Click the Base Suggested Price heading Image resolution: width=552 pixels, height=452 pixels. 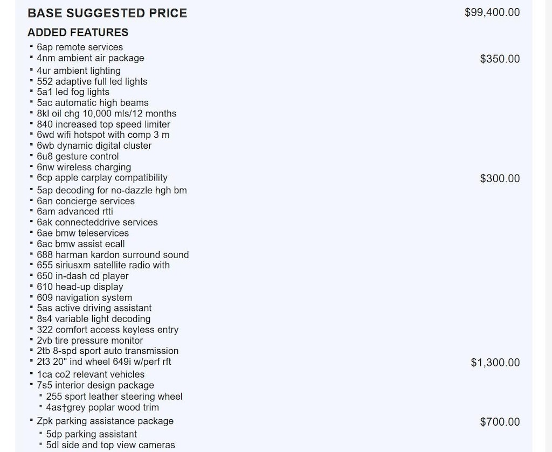[x=107, y=13]
